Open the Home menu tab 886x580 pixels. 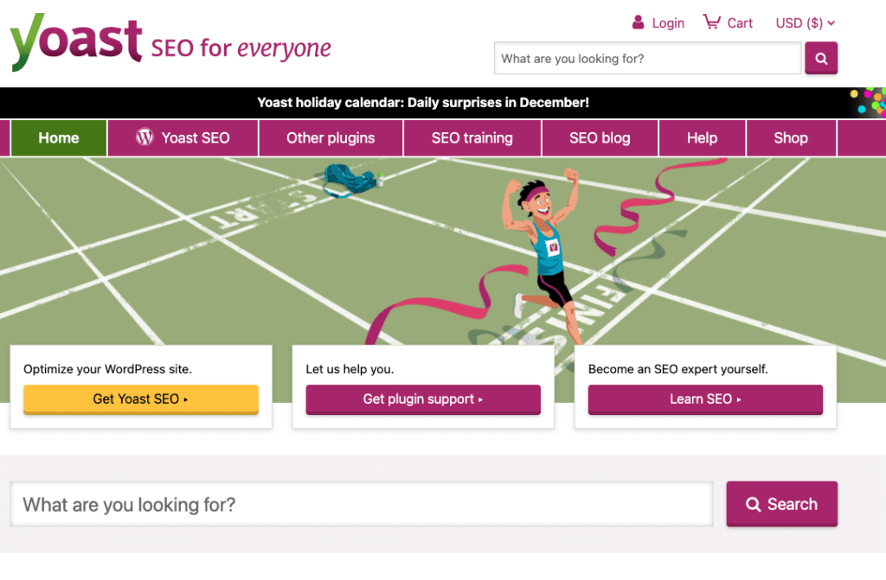coord(59,137)
